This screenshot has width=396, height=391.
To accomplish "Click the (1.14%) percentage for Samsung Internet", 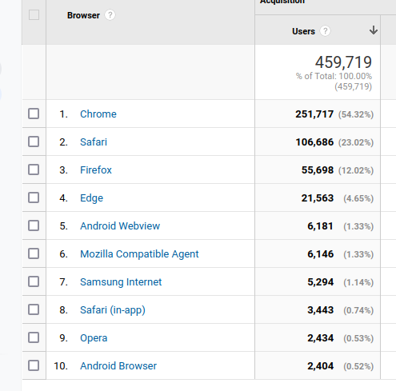I will pos(358,282).
